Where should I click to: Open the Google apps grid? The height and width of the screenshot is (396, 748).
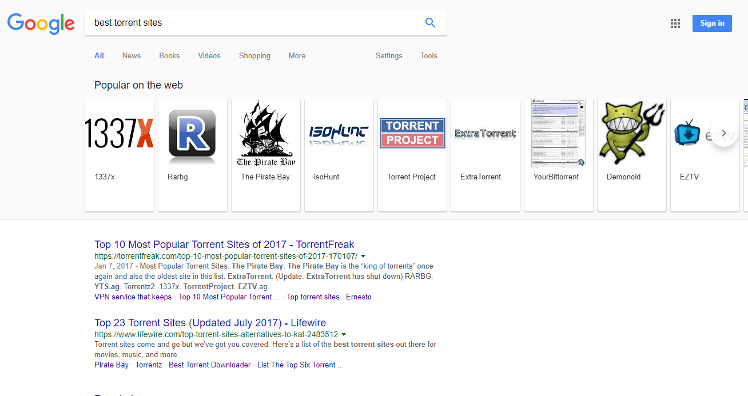[x=675, y=23]
